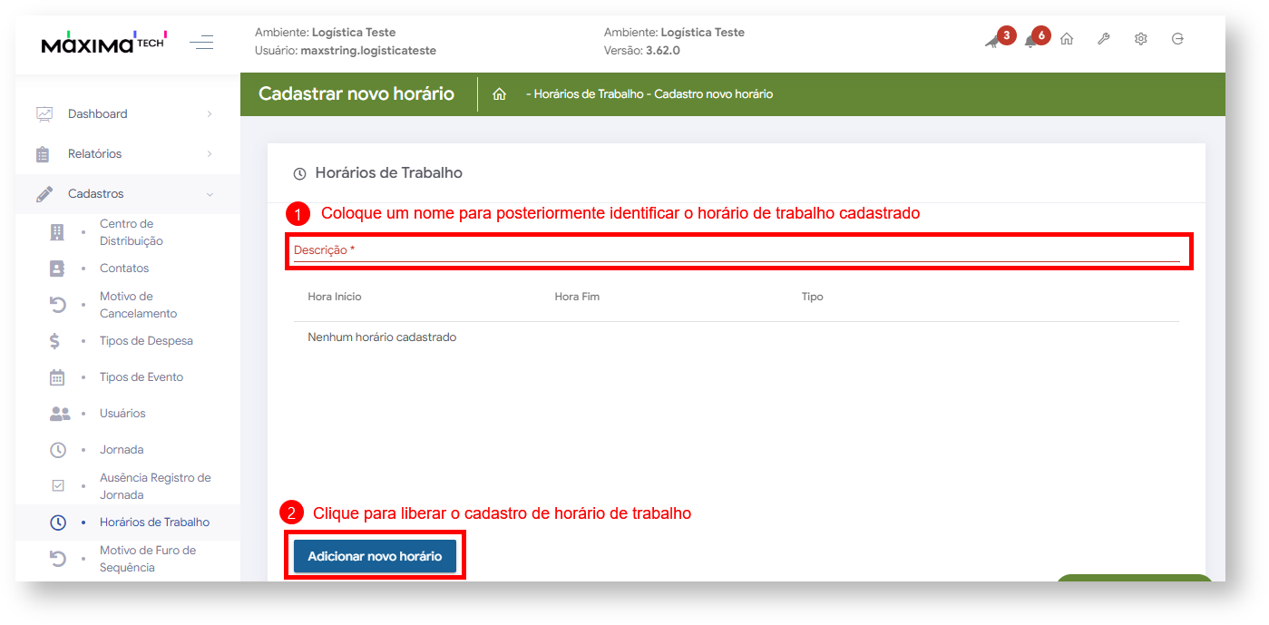Open Ausência Registro de Jornada in sidebar
This screenshot has height=625, width=1269.
point(155,486)
